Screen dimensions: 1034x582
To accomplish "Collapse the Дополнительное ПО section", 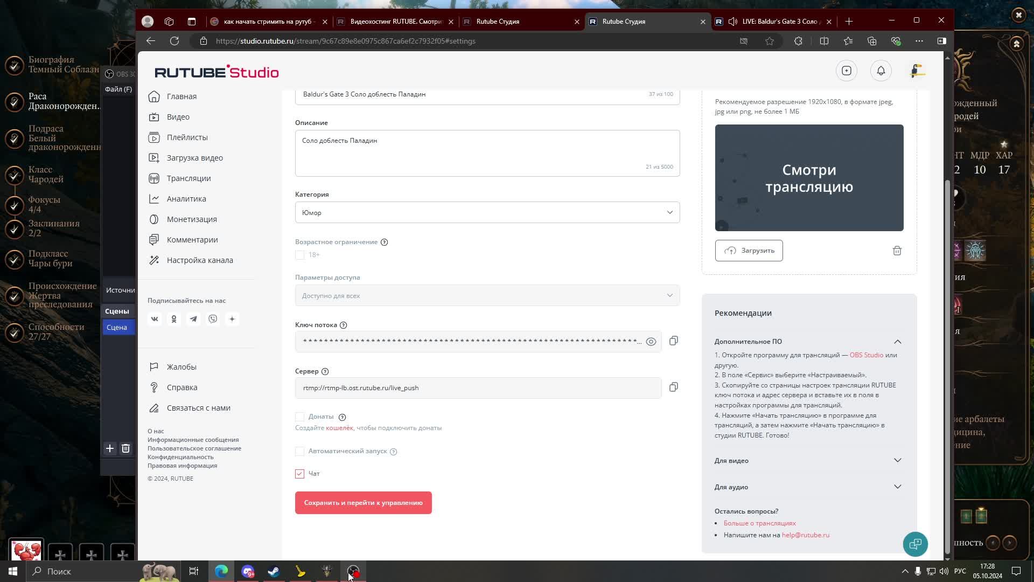I will [897, 342].
